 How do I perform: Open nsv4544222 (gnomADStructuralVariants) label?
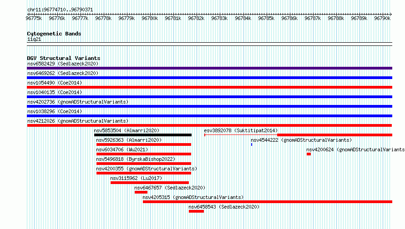(x=301, y=140)
